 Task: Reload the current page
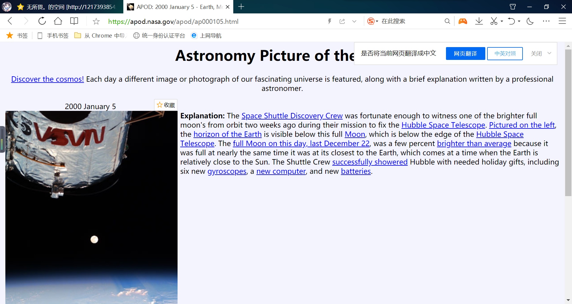(42, 21)
